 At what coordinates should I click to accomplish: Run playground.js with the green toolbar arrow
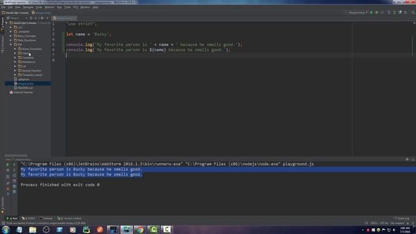coord(371,12)
